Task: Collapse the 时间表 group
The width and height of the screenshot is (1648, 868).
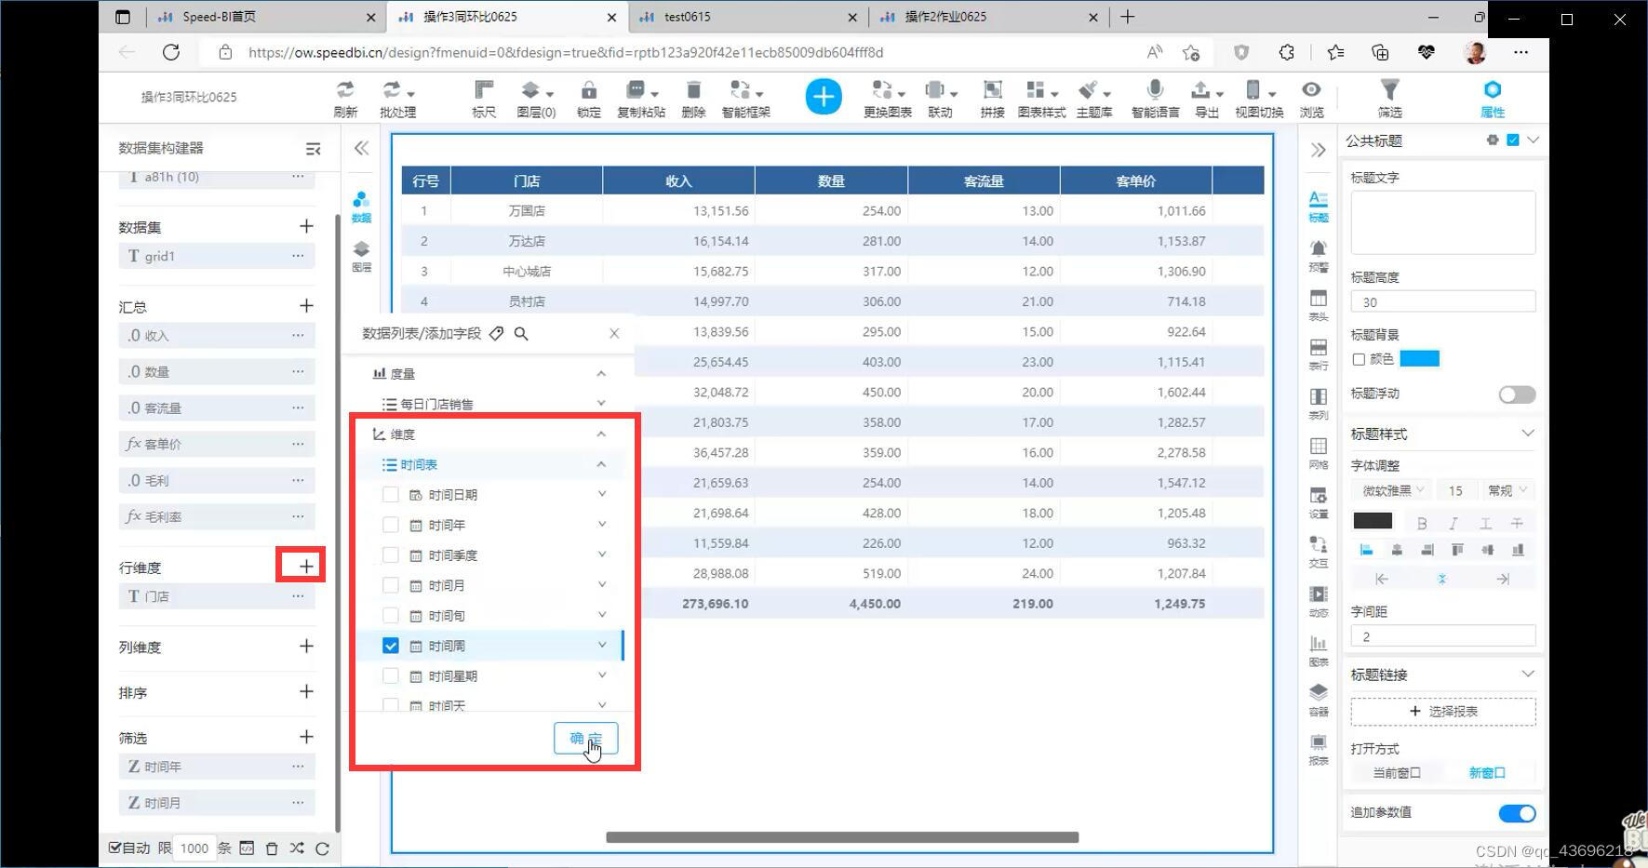Action: 601,464
